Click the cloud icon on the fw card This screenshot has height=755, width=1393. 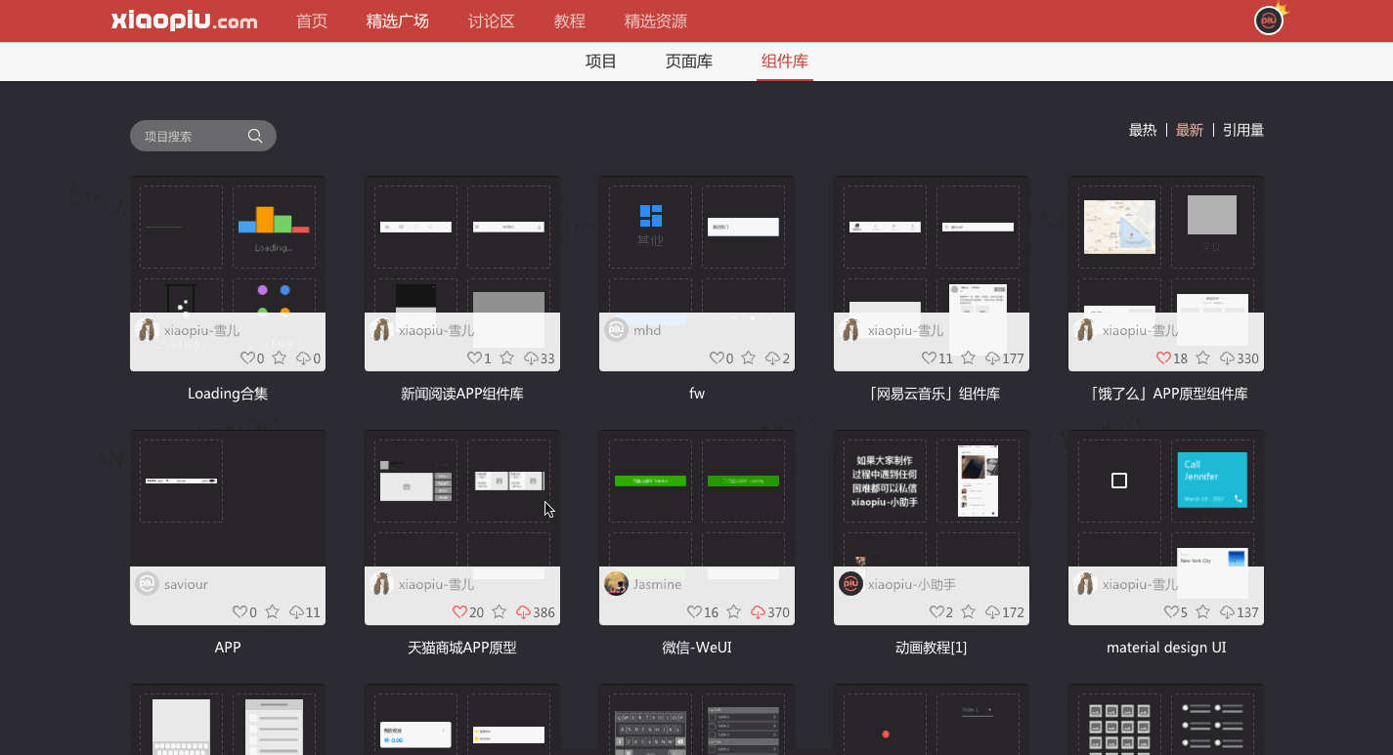tap(772, 358)
